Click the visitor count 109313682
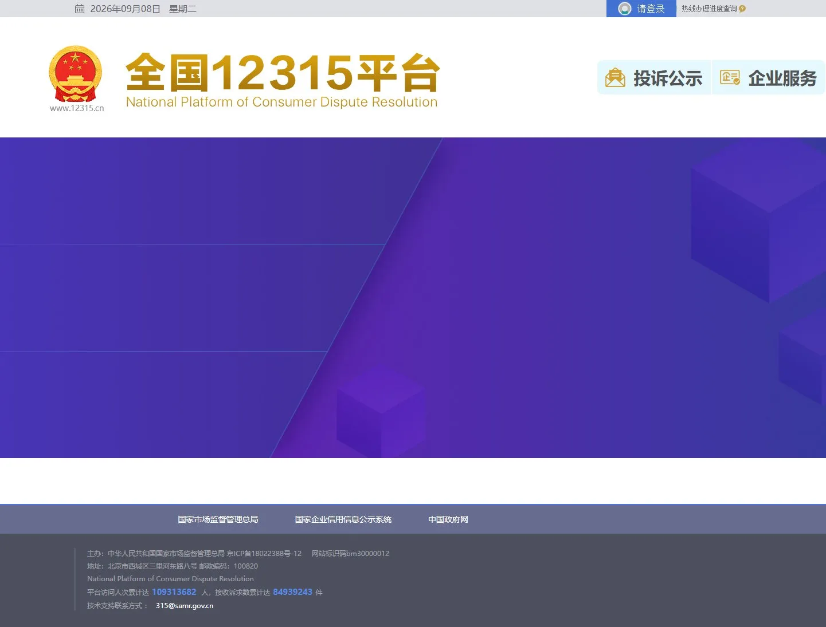826x627 pixels. point(174,592)
